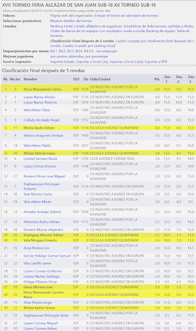Open round Rd.5/5 pairings

[89, 51]
